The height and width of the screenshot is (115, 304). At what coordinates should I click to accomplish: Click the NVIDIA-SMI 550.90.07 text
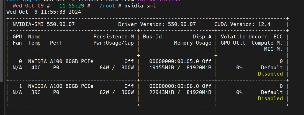[x=44, y=24]
